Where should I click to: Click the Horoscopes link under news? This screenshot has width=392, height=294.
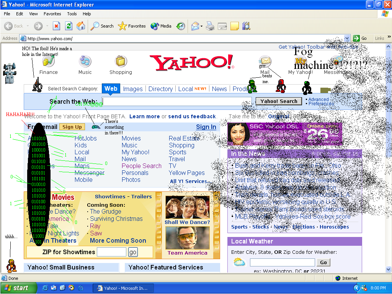coord(334,227)
